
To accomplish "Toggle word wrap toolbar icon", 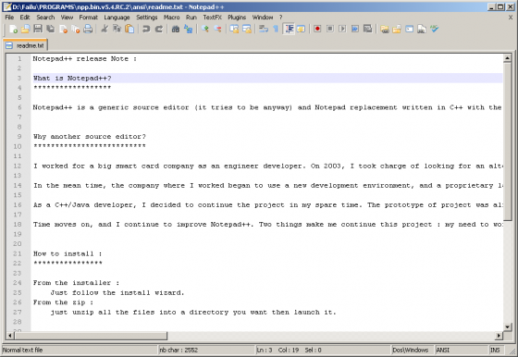I will 264,29.
